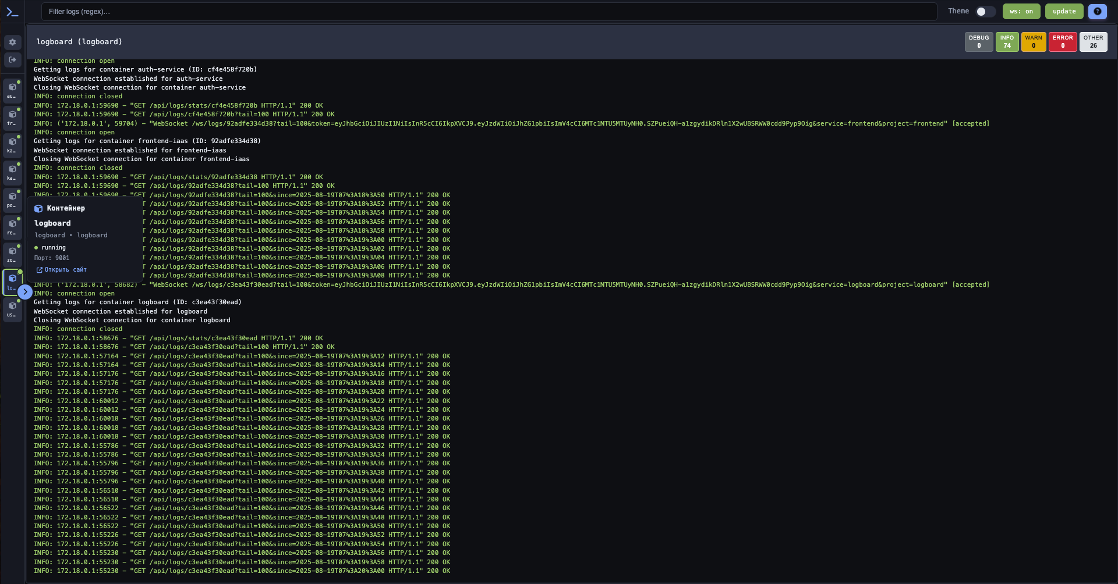This screenshot has height=584, width=1118.
Task: Toggle the DEBUG log level filter
Action: [x=978, y=42]
